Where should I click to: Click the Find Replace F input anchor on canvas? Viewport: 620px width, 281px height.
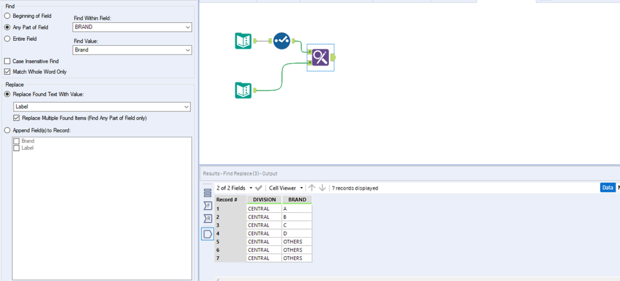pos(310,52)
